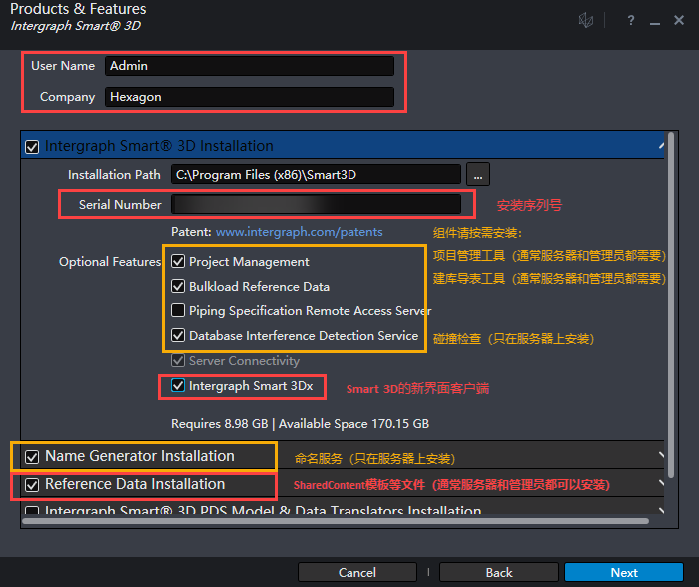Image resolution: width=699 pixels, height=587 pixels.
Task: Enable Piping Specification Remote Access Server
Action: (179, 311)
